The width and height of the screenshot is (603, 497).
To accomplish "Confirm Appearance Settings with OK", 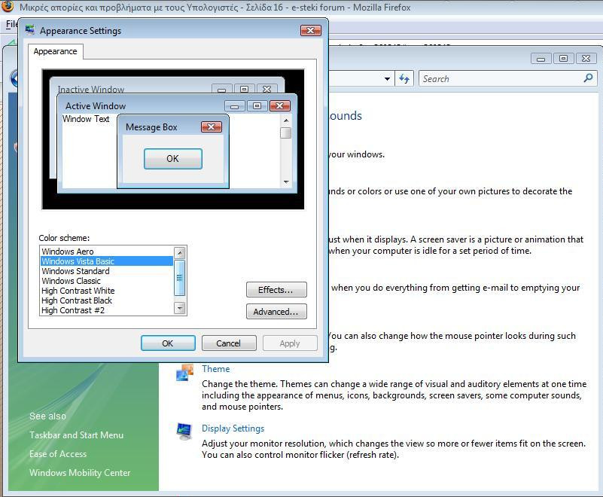I will [168, 343].
